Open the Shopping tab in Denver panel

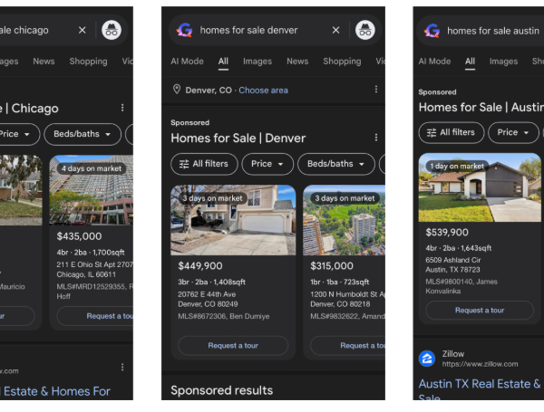(x=342, y=62)
